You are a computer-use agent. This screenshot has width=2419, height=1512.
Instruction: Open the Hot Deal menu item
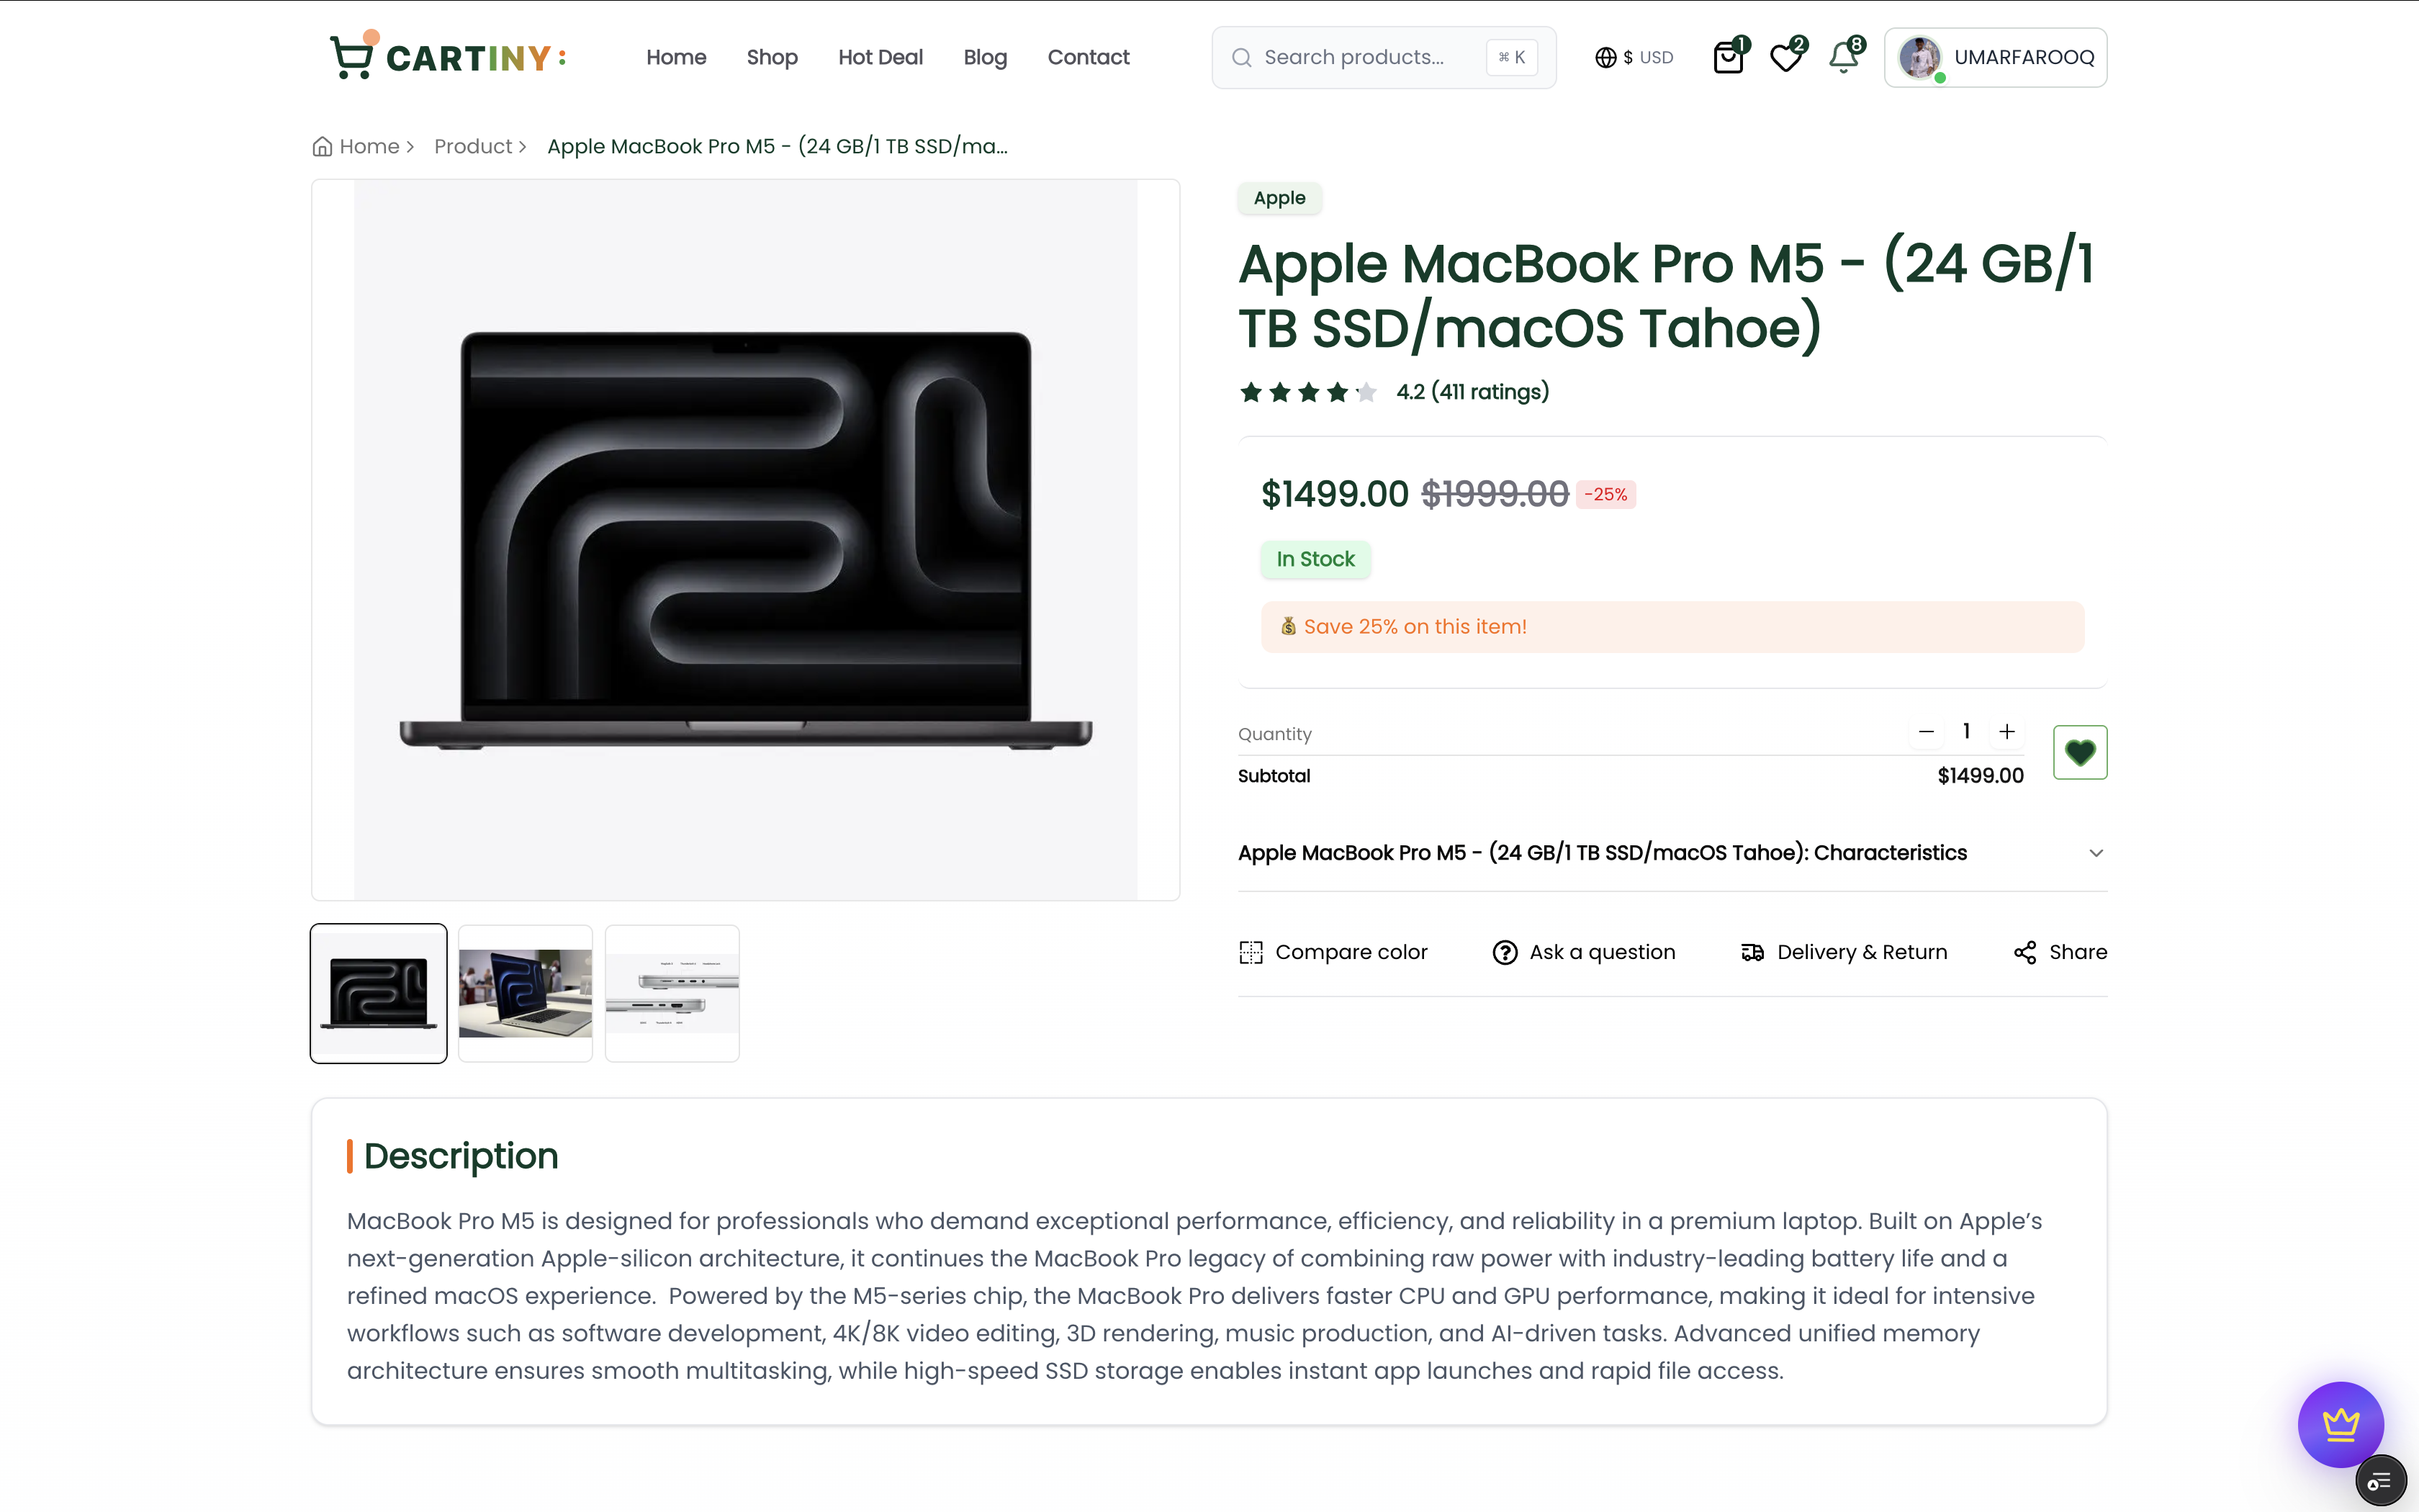click(880, 58)
